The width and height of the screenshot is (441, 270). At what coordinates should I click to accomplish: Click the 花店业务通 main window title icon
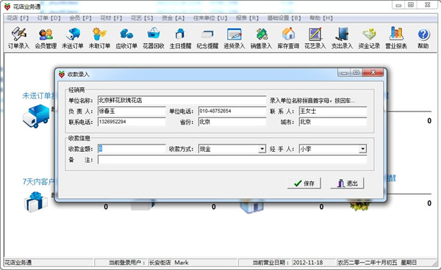pyautogui.click(x=7, y=7)
